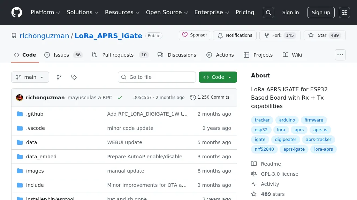Open the Pull requests tab
This screenshot has height=200, width=357.
120,55
